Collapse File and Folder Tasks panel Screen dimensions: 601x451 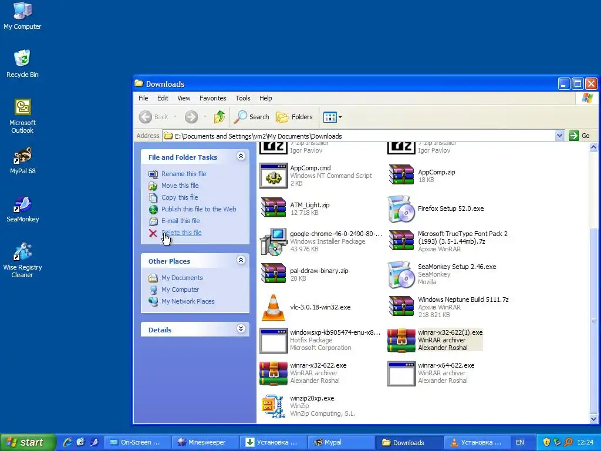point(241,156)
